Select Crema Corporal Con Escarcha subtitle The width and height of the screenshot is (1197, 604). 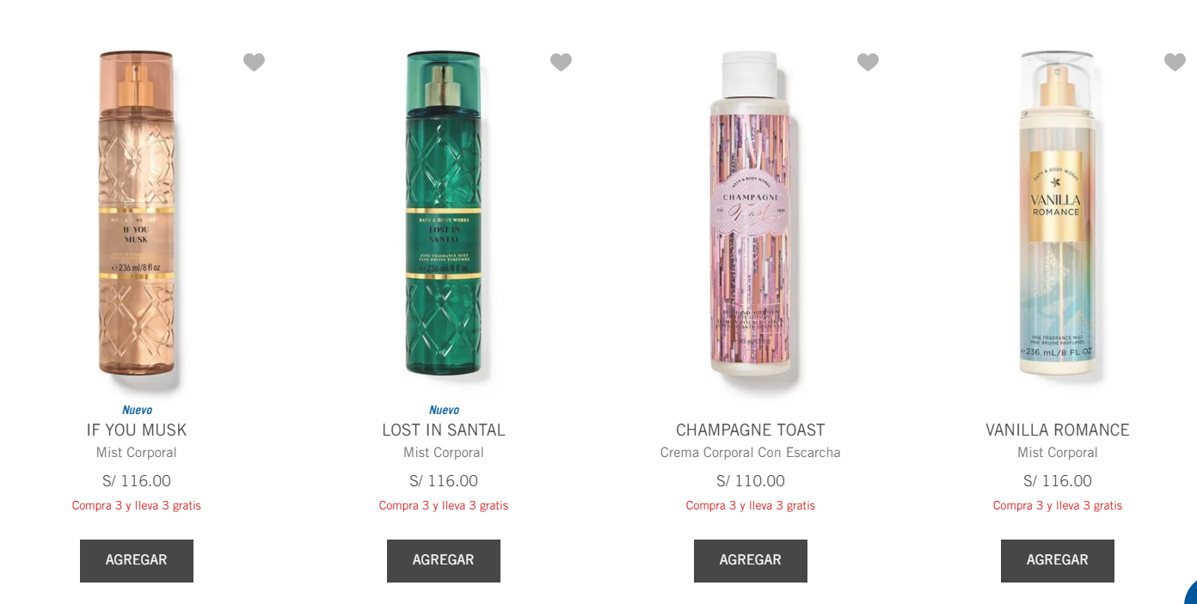751,453
